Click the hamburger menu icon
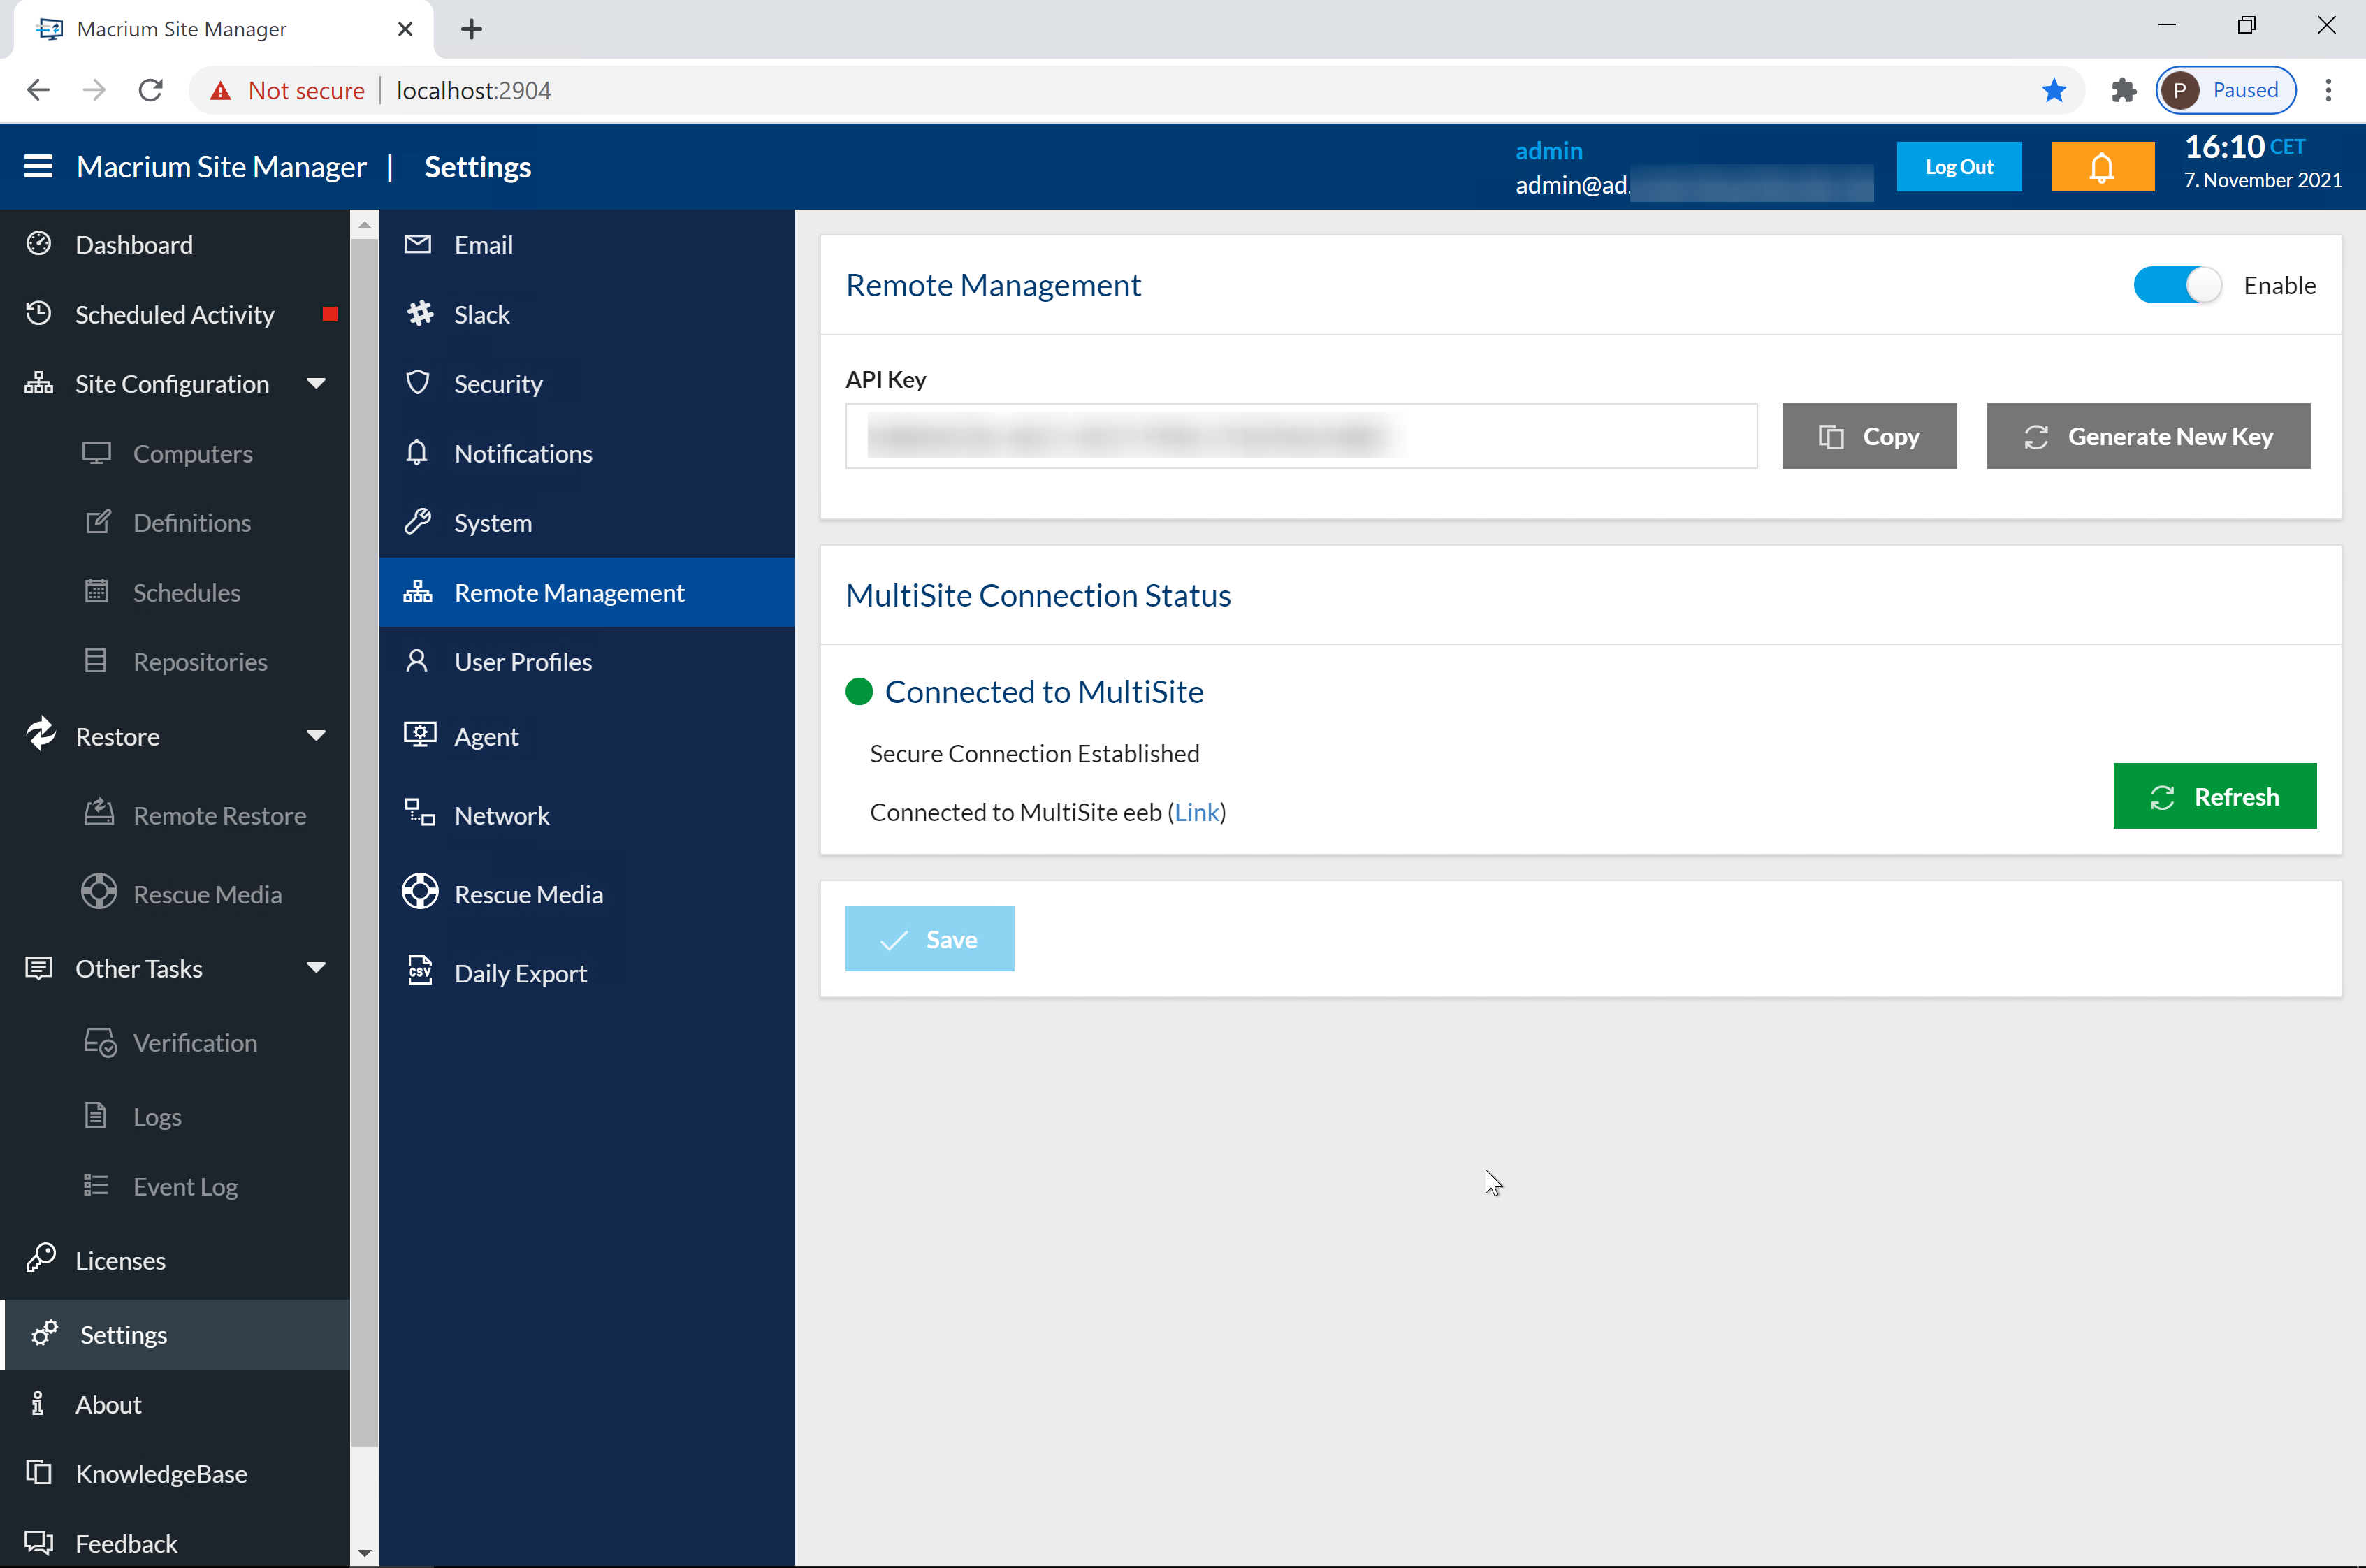 coord(38,166)
